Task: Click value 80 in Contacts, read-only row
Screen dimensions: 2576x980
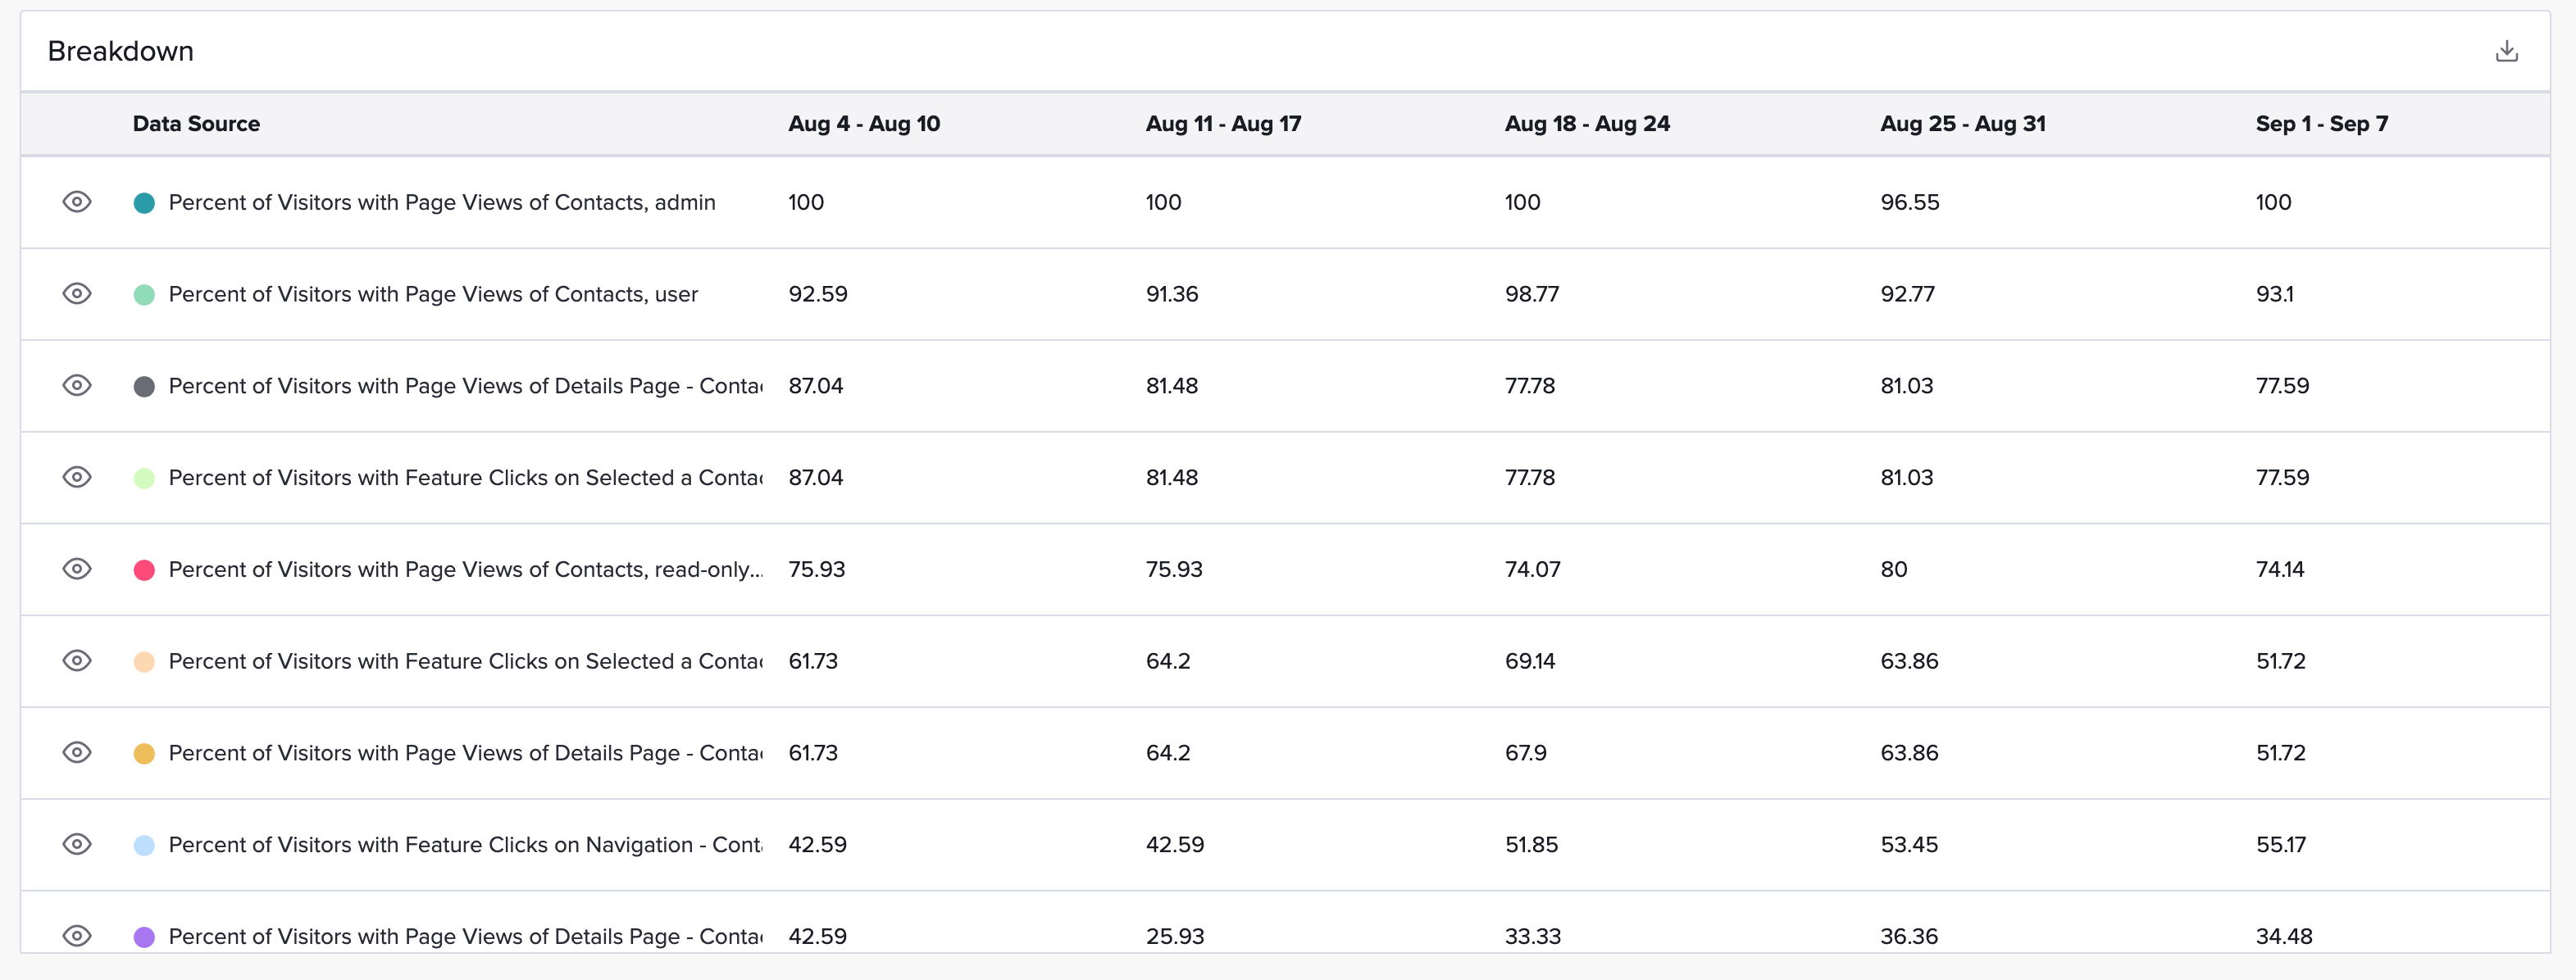Action: coord(1894,570)
